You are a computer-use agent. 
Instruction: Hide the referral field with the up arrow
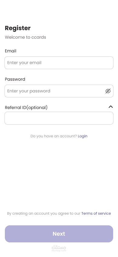[111, 107]
